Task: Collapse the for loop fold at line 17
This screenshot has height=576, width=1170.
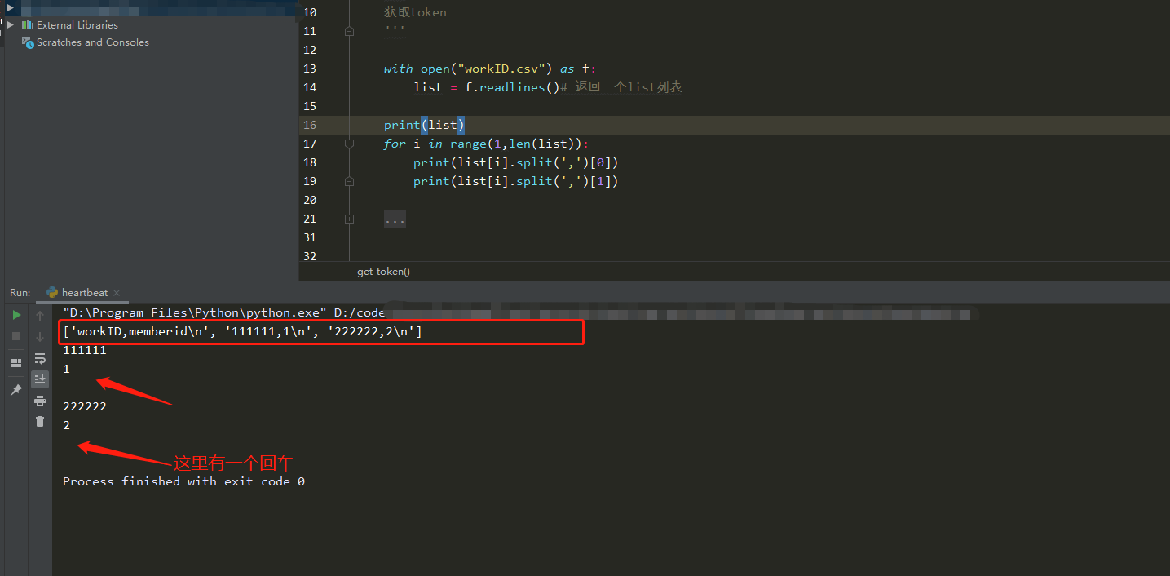Action: click(349, 144)
